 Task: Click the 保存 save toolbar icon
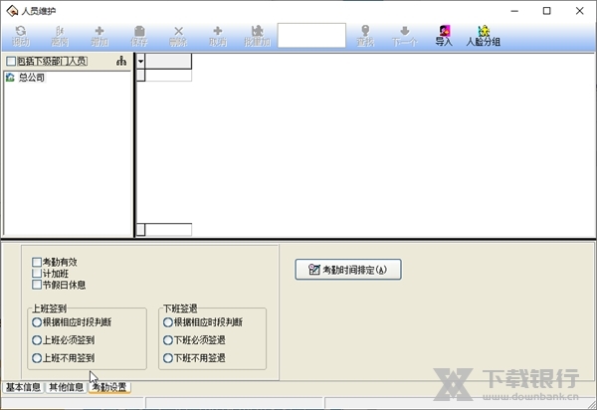139,36
